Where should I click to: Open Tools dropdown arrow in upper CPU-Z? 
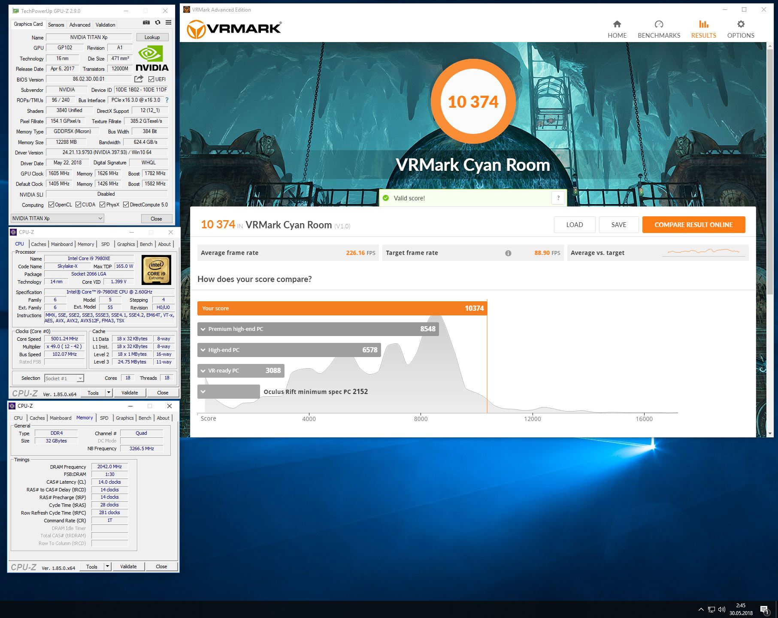[109, 392]
